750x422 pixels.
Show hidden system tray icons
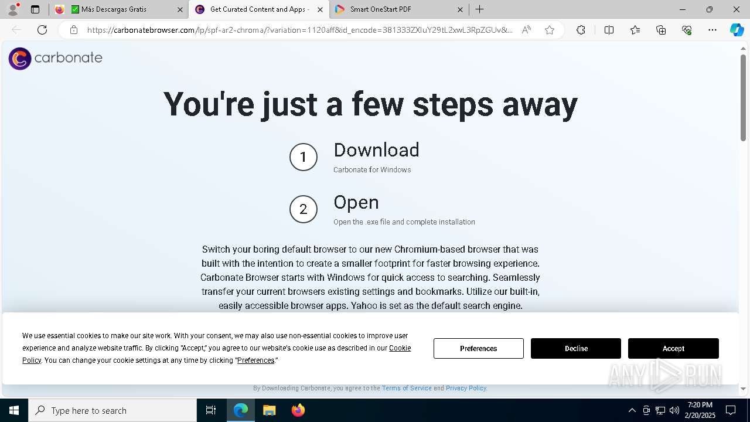(632, 410)
